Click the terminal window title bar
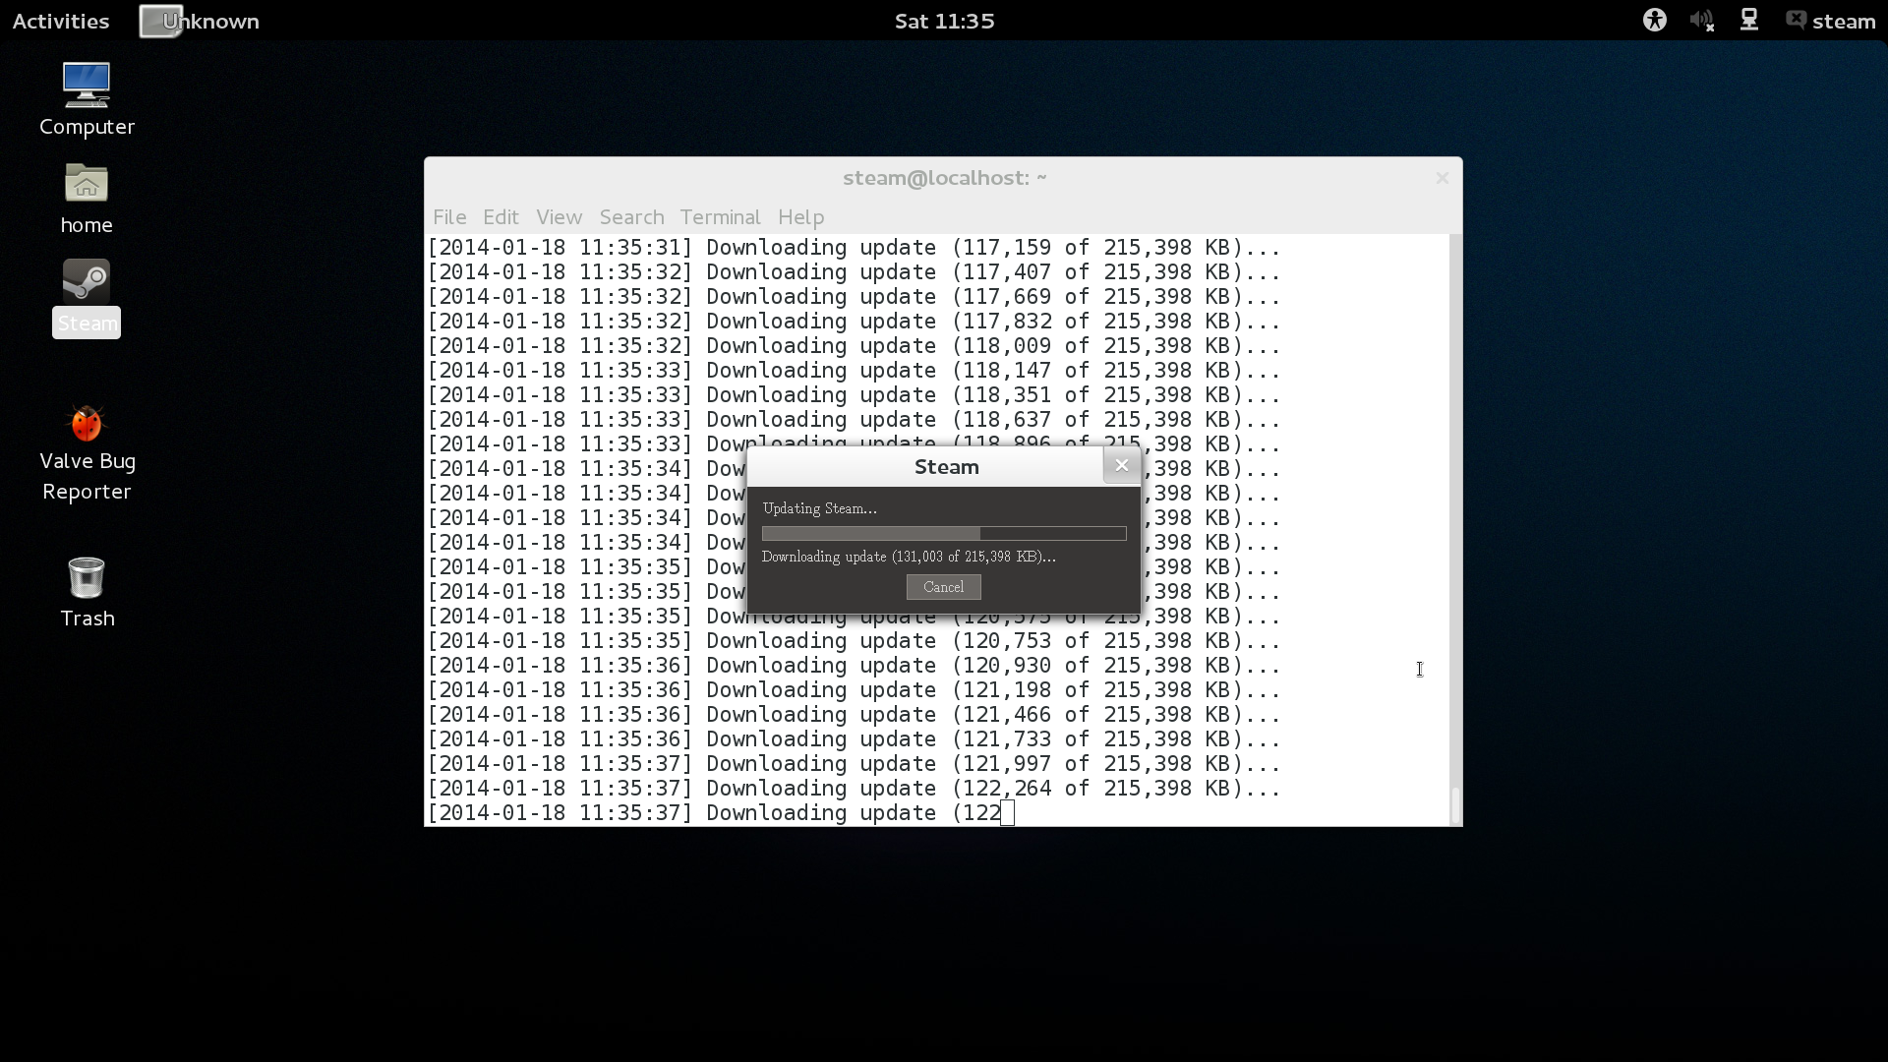The height and width of the screenshot is (1062, 1888). pos(943,178)
